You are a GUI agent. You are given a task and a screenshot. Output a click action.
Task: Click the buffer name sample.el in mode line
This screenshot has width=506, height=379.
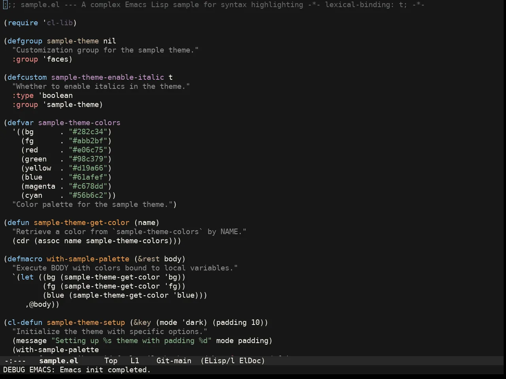tap(59, 360)
